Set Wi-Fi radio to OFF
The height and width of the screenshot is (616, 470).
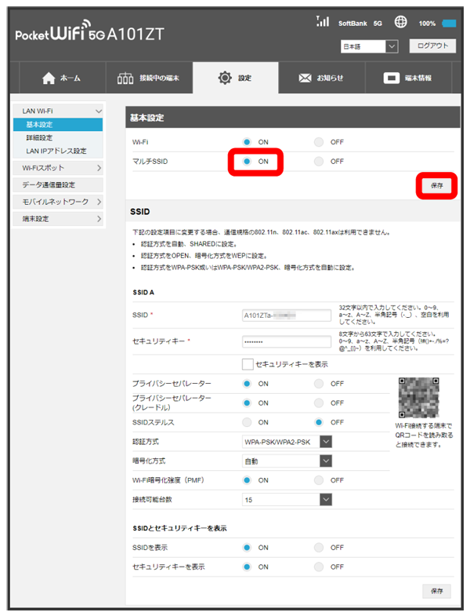(x=318, y=142)
